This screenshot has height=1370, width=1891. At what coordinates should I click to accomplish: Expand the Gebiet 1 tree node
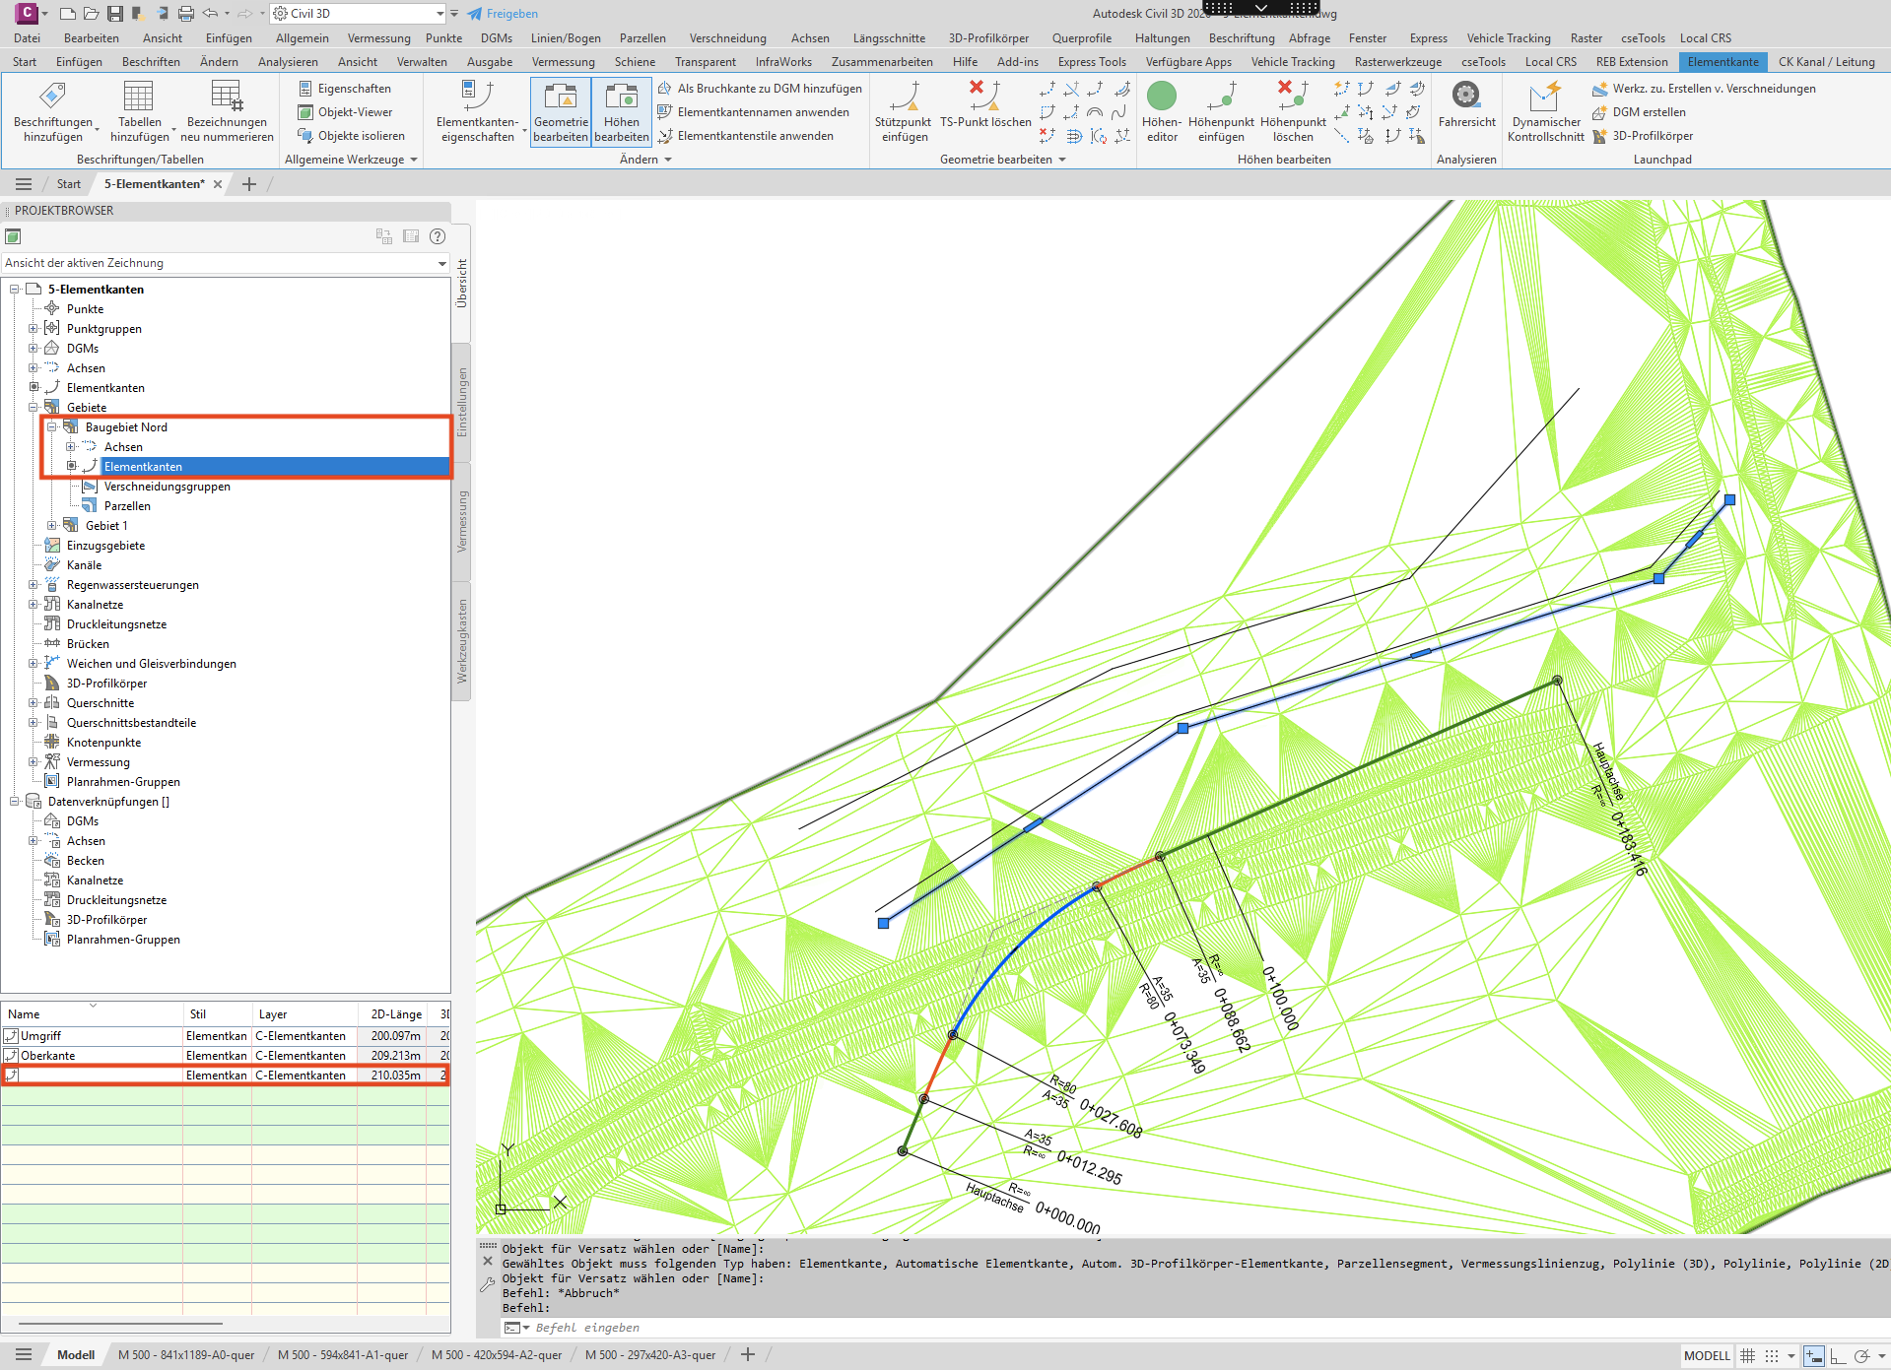tap(52, 526)
